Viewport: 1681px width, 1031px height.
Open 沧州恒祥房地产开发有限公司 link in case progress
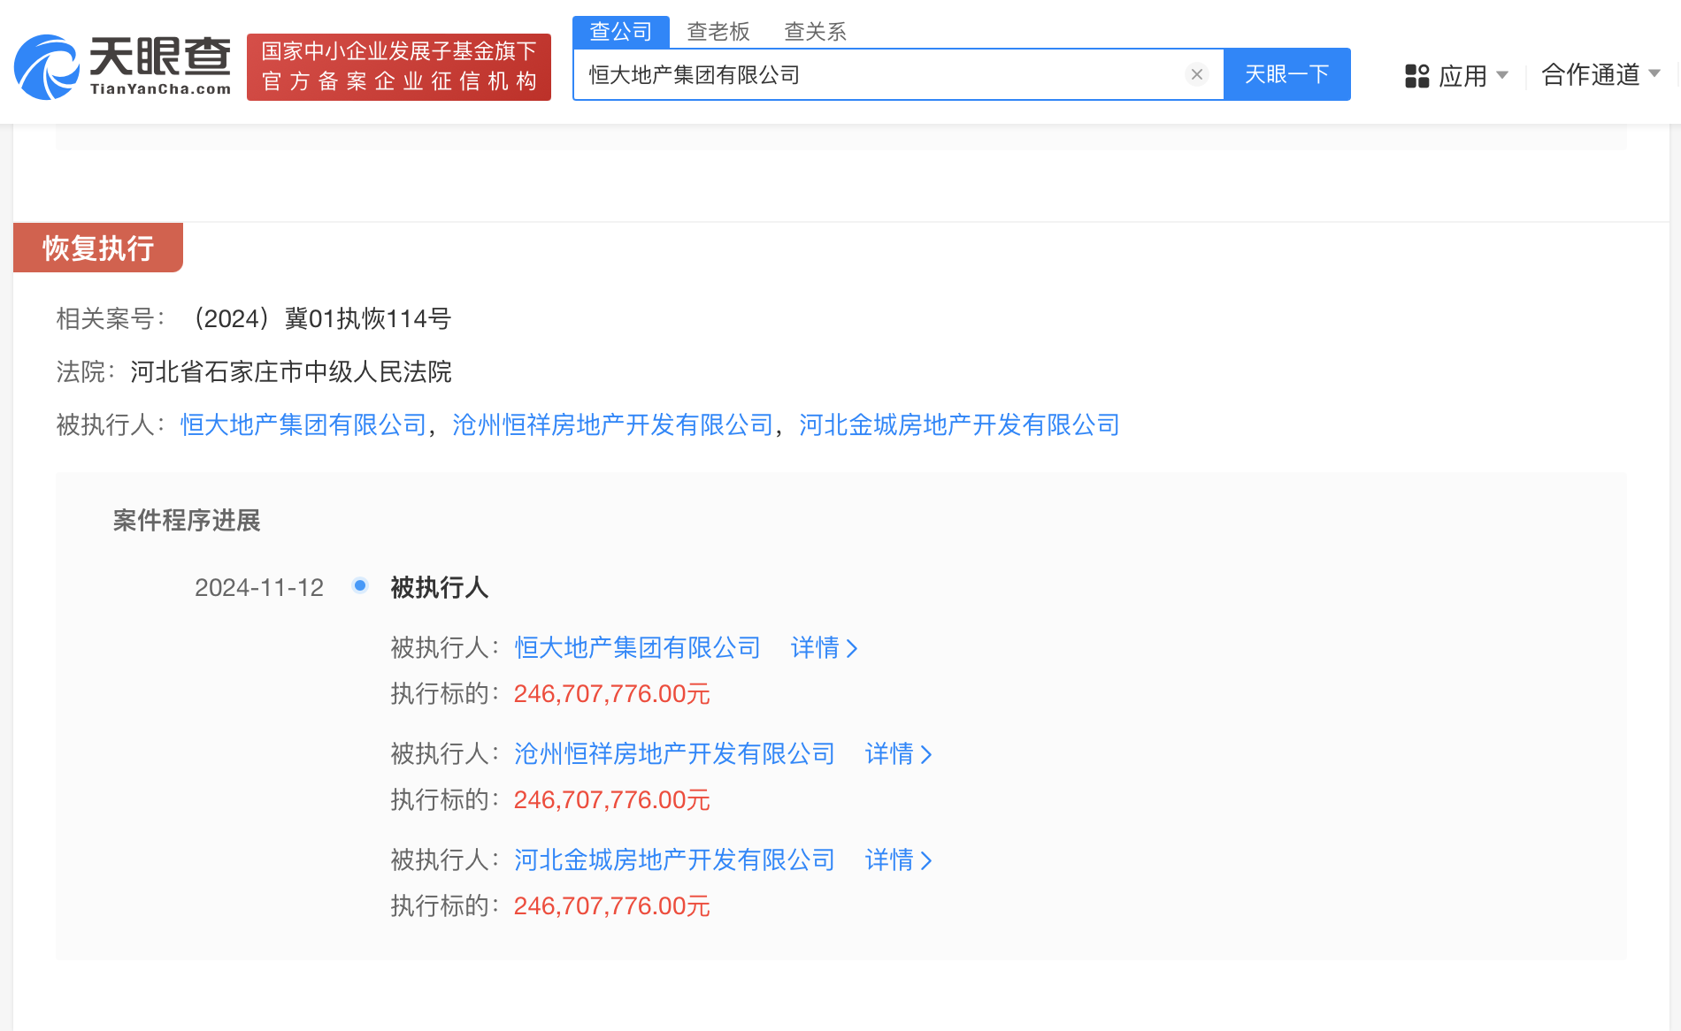[x=674, y=753]
